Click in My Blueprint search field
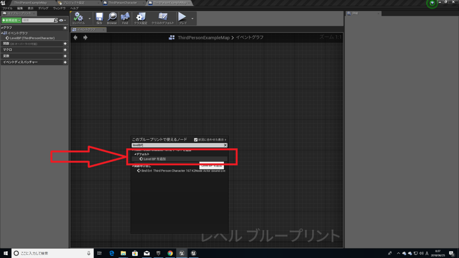The image size is (459, 258). tap(38, 20)
